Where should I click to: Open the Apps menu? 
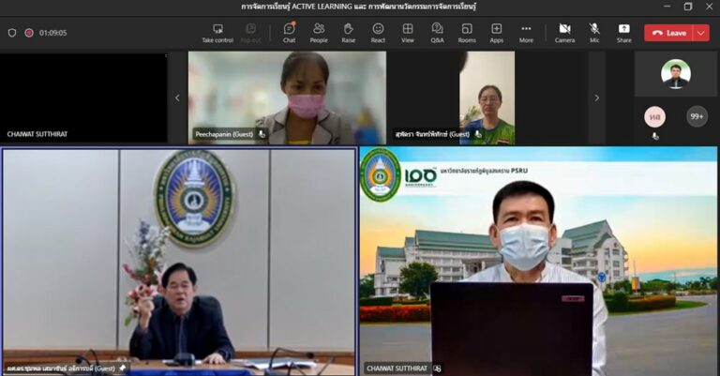click(x=496, y=33)
